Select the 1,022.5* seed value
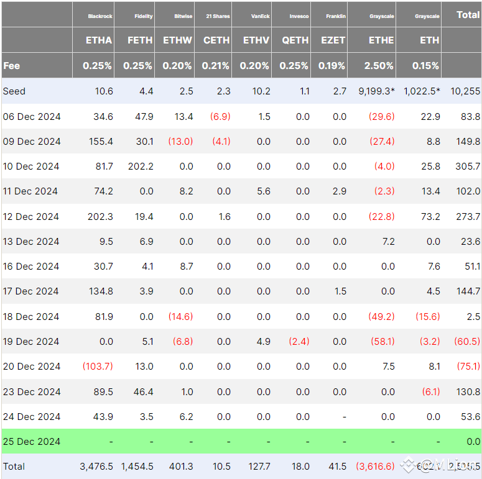The image size is (482, 479). [422, 91]
